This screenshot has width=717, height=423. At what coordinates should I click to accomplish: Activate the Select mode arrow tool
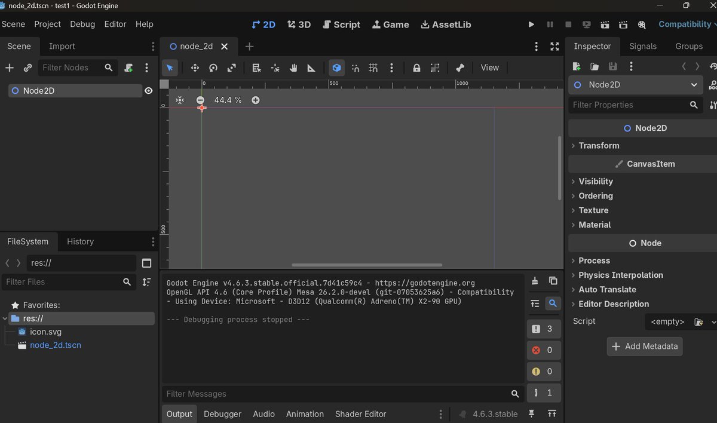(170, 68)
